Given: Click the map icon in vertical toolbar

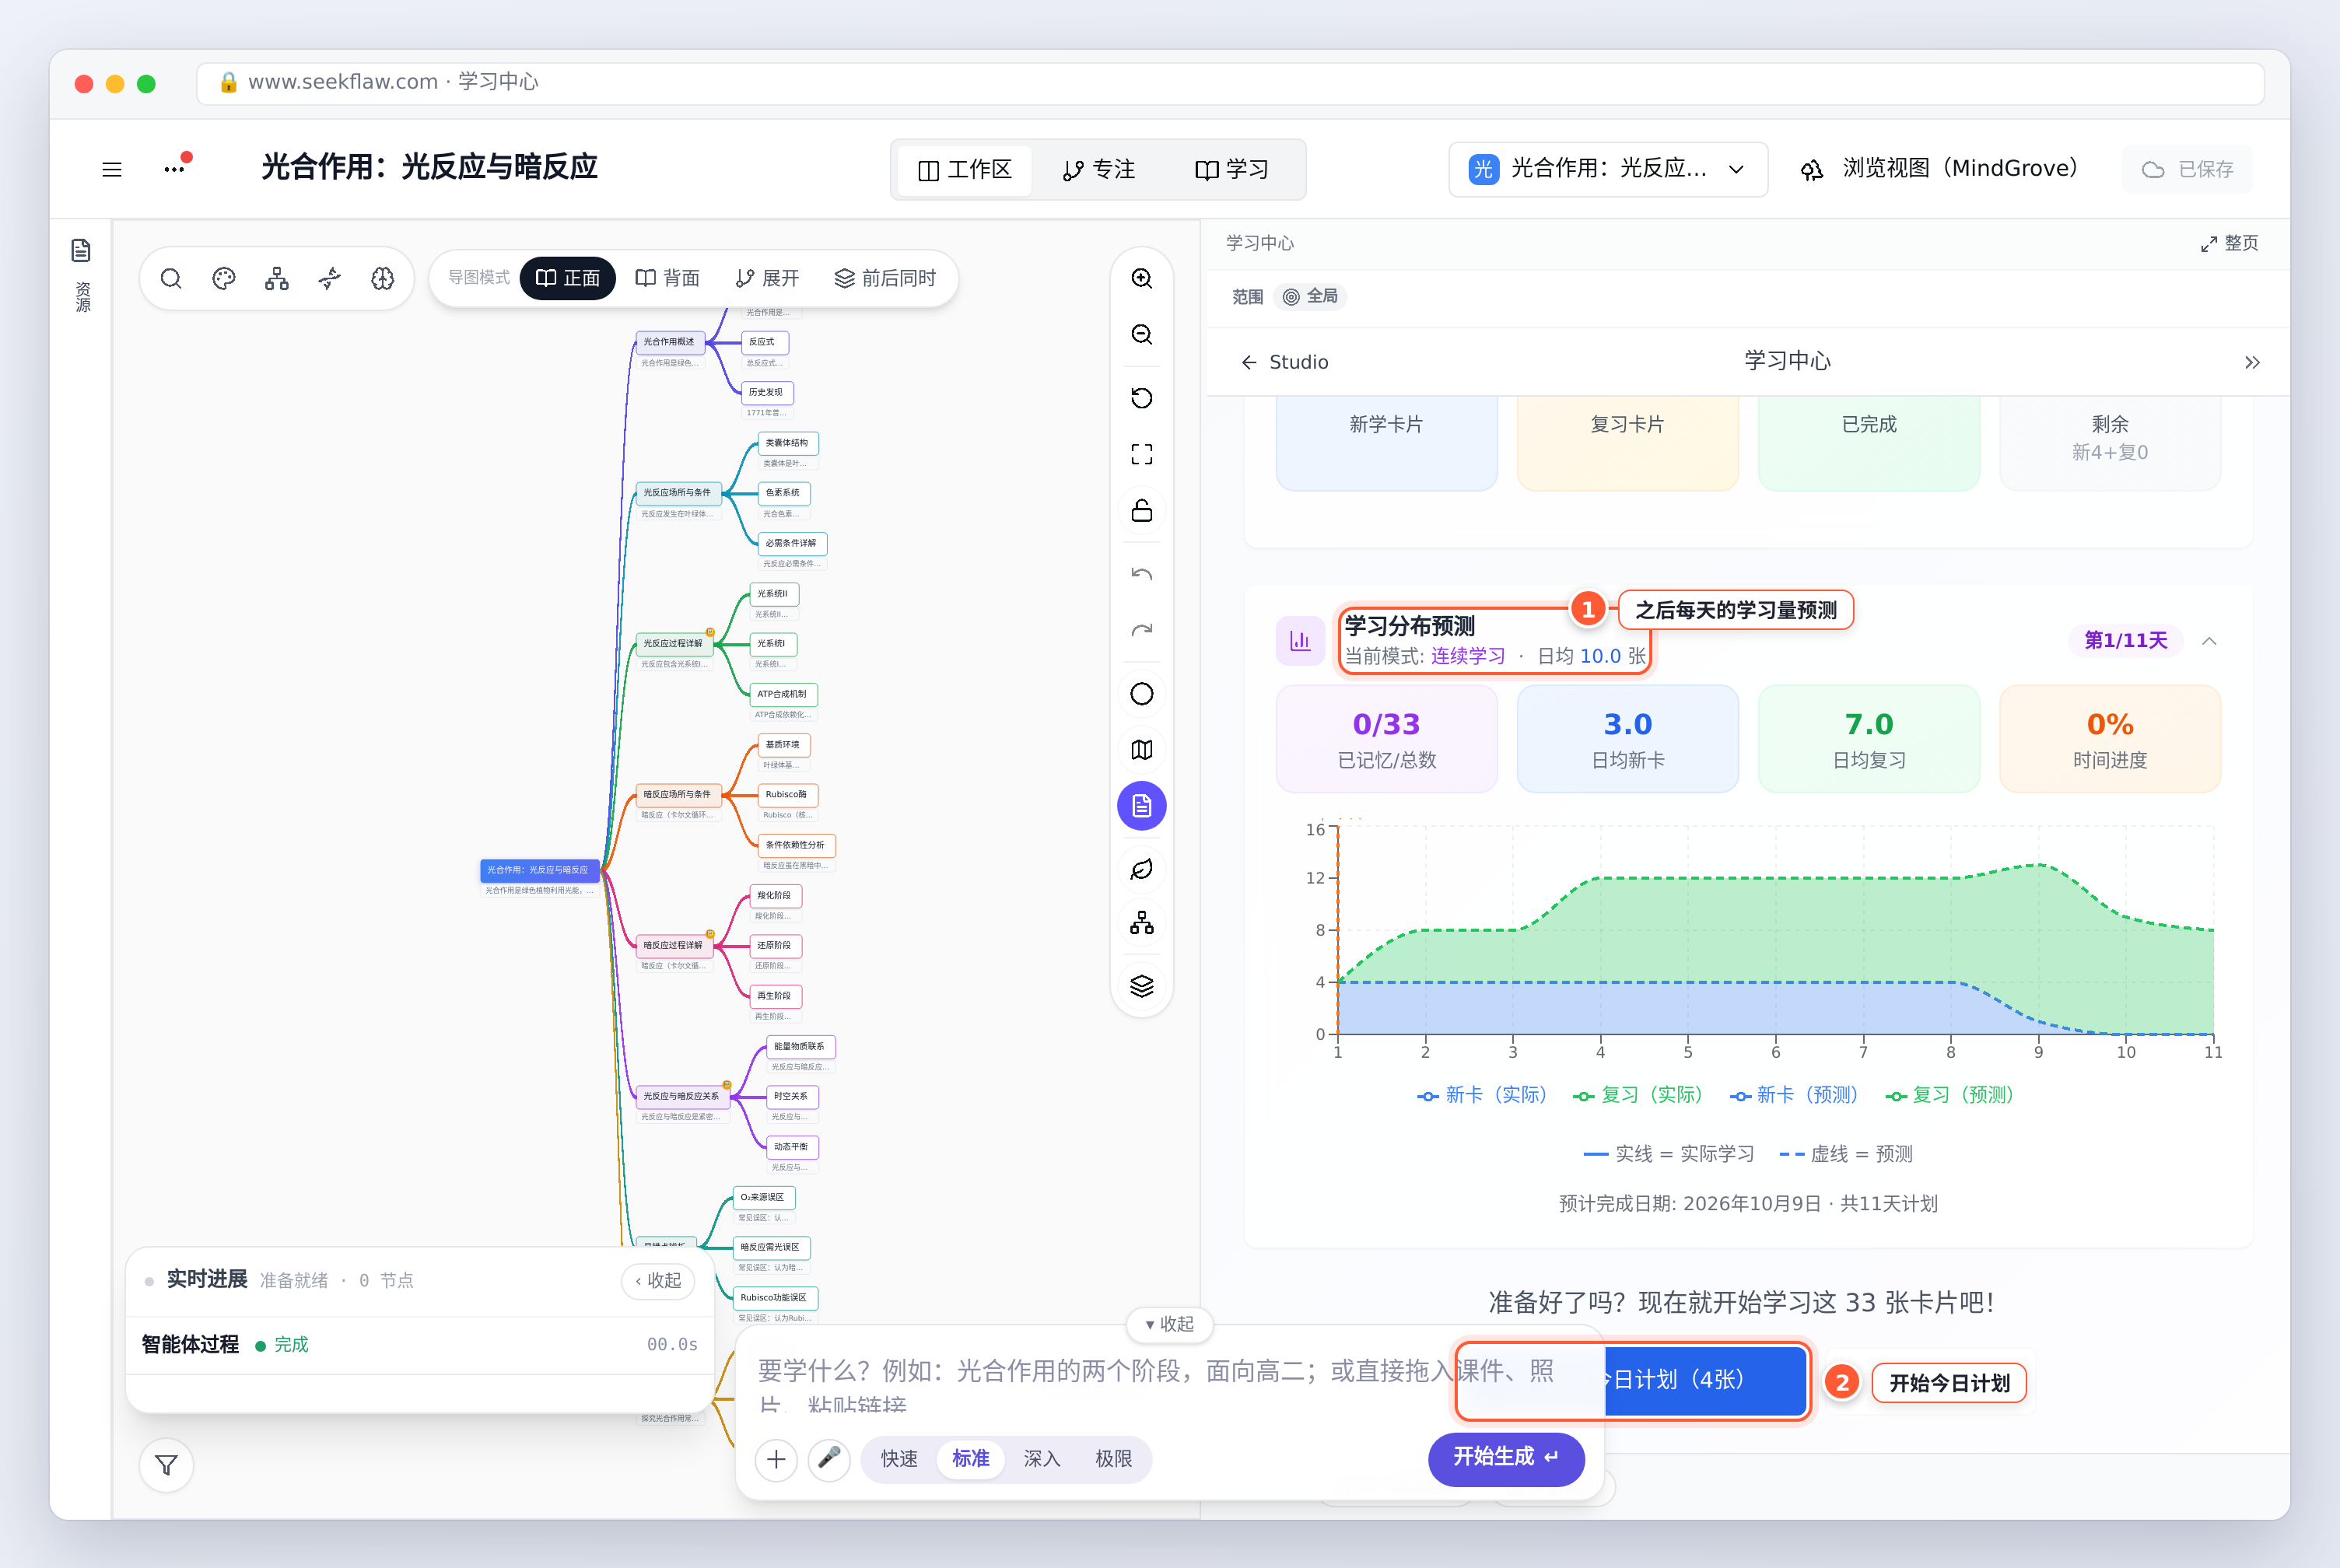Looking at the screenshot, I should [1142, 750].
